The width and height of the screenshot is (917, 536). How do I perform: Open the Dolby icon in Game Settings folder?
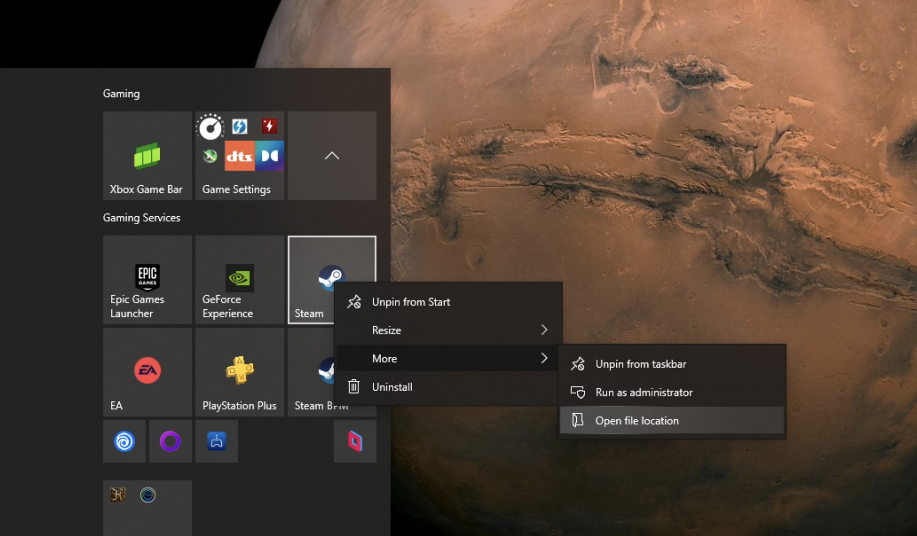pyautogui.click(x=269, y=156)
